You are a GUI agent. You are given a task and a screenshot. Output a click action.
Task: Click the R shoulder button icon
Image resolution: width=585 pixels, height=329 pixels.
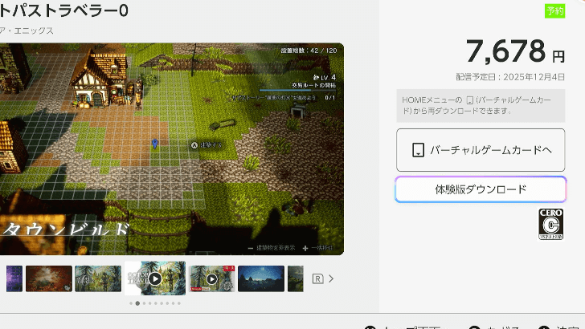(x=317, y=278)
